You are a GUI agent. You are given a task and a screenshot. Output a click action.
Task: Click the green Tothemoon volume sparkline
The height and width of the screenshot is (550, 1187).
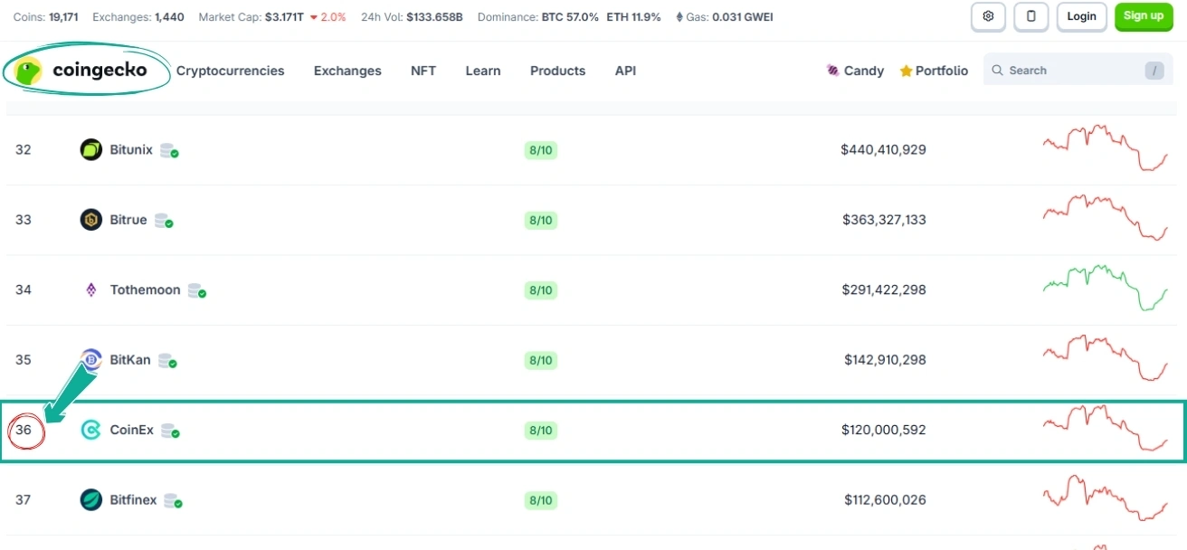click(x=1106, y=289)
